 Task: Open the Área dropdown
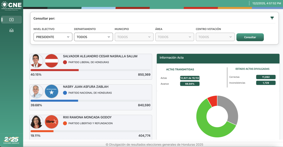[175, 37]
